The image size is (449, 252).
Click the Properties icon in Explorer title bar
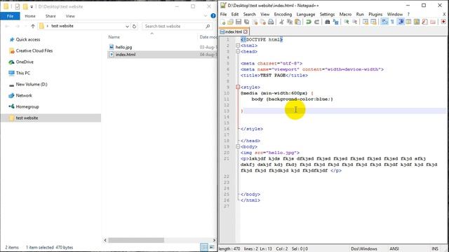pyautogui.click(x=18, y=6)
